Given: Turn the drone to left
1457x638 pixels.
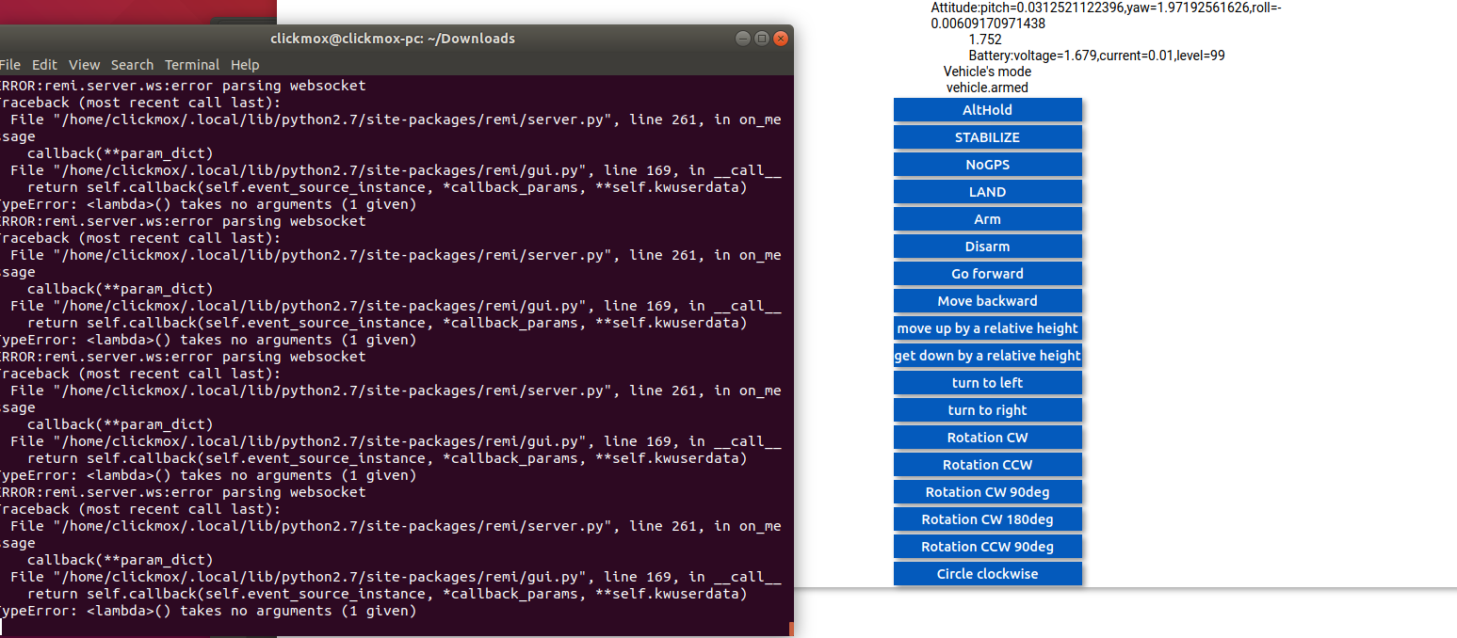Looking at the screenshot, I should [x=987, y=382].
